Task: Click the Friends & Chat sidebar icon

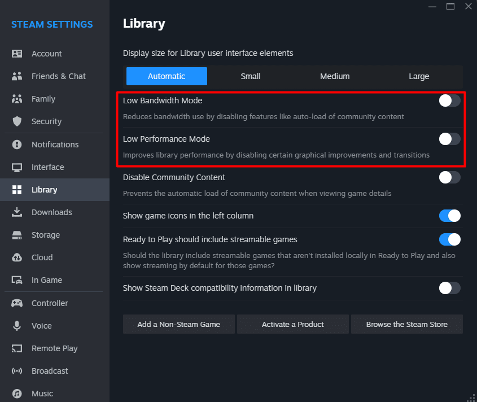Action: point(17,76)
